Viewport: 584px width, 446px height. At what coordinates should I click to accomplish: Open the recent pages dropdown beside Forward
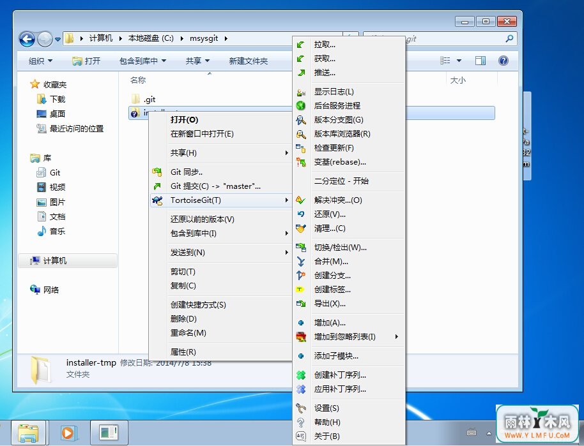click(58, 39)
